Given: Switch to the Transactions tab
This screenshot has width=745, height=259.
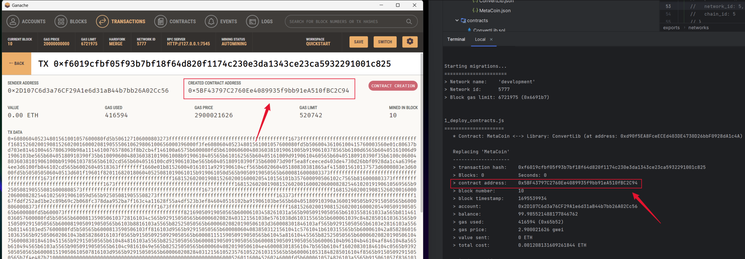Looking at the screenshot, I should click(121, 22).
